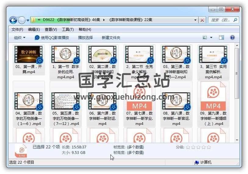248x174 pixels.
Task: Set rating to five stars
Action: pos(209,147)
